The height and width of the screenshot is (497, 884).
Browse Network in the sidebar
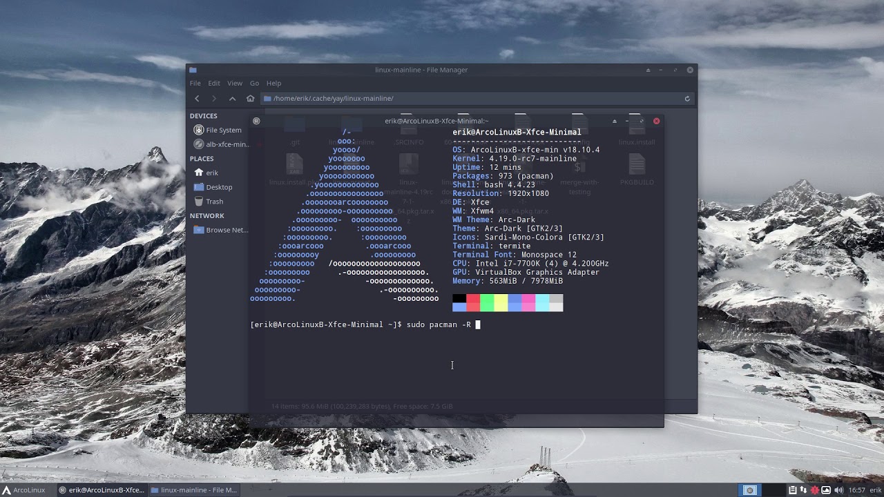tap(222, 230)
